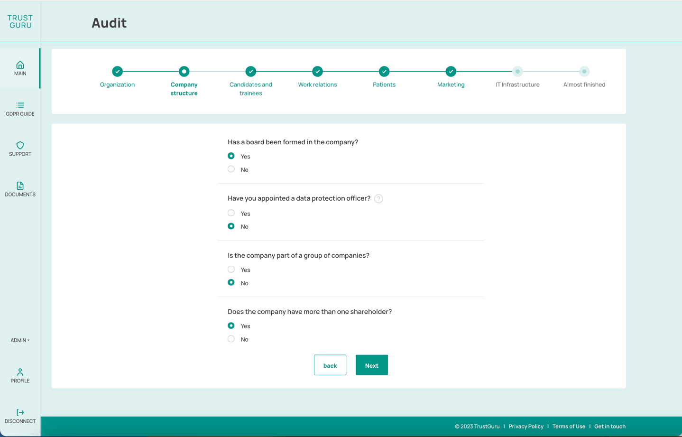Screen dimensions: 682x437
Task: Click help icon beside data protection officer
Action: point(378,199)
